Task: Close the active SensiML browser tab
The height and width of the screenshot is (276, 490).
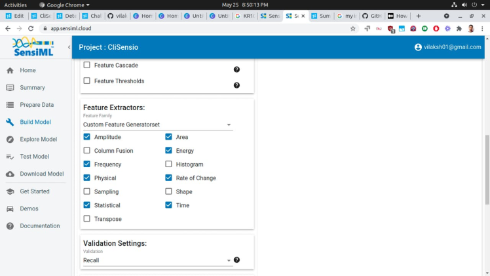Action: [x=303, y=16]
